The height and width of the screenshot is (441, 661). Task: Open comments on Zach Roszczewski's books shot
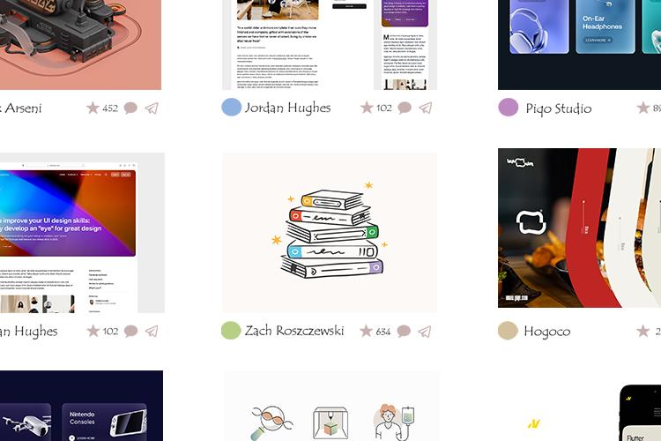(404, 332)
